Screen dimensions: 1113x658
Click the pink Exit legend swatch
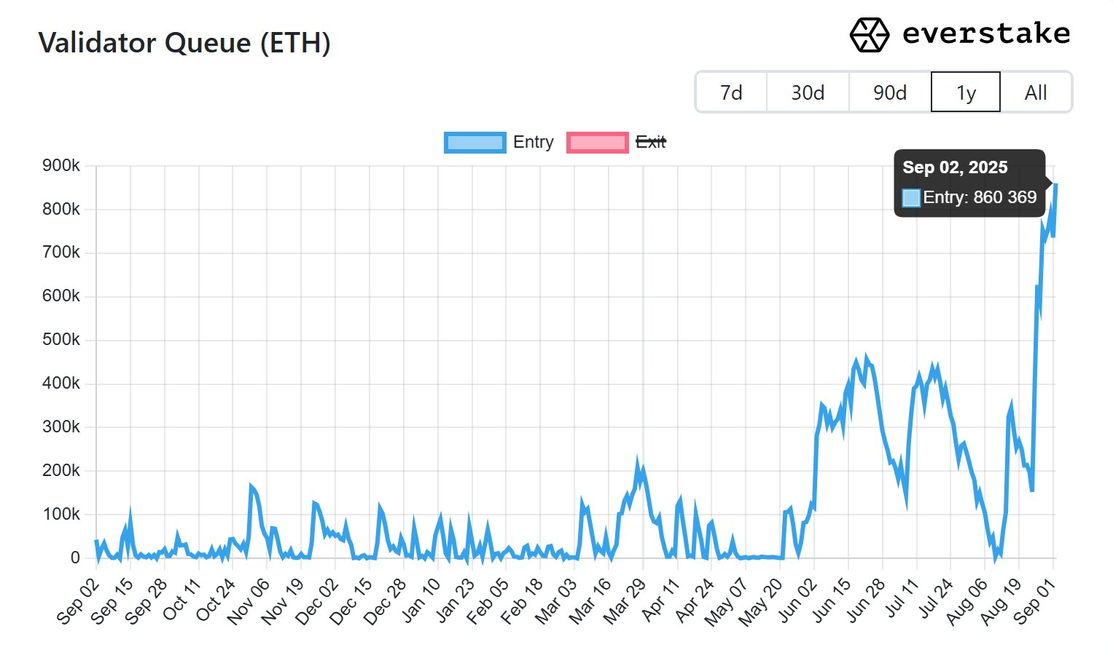[597, 142]
